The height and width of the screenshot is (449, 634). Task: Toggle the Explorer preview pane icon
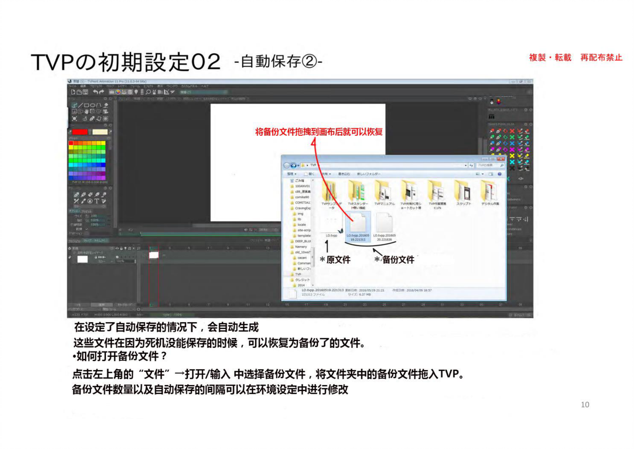491,174
